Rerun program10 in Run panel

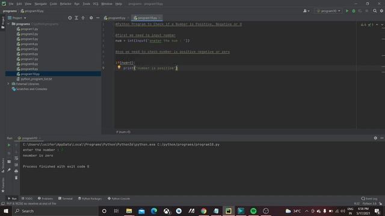pyautogui.click(x=9, y=145)
